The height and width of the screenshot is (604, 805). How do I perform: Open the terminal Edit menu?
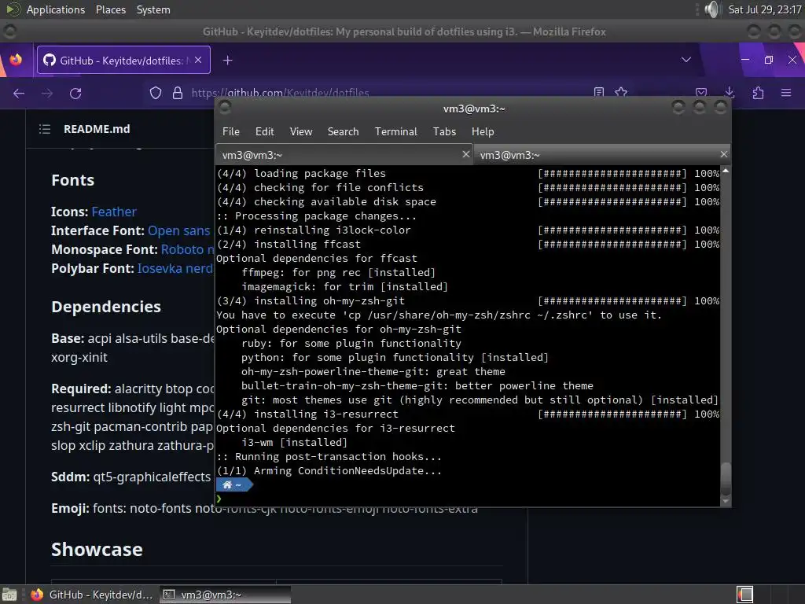[x=264, y=131]
